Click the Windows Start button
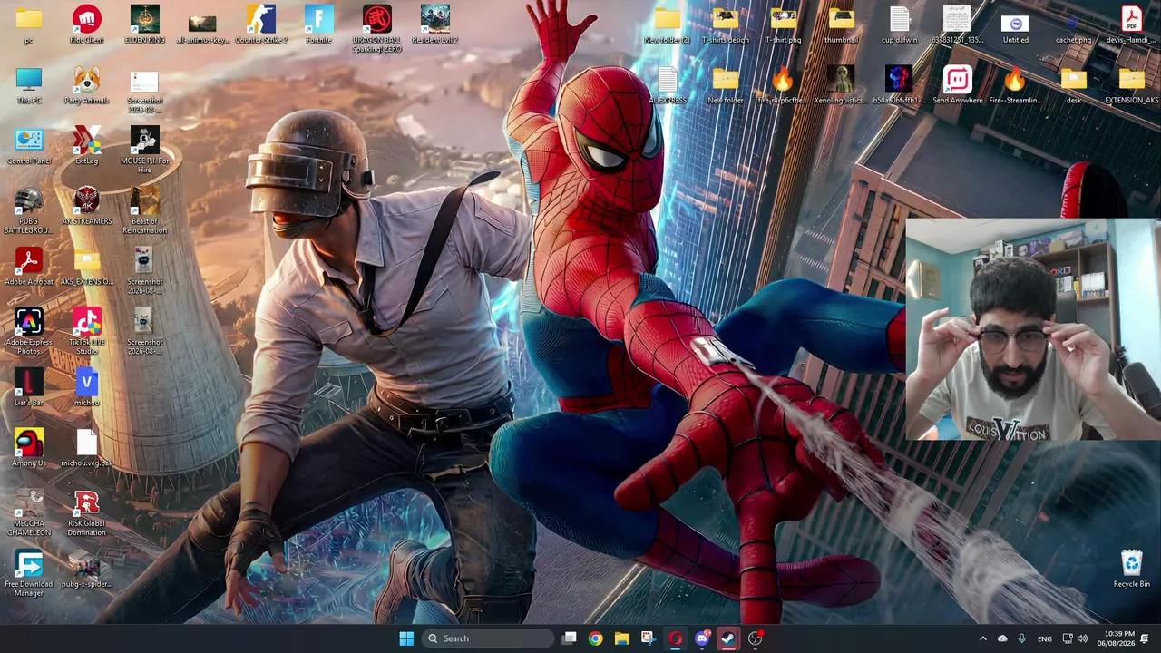This screenshot has height=653, width=1161. point(406,638)
